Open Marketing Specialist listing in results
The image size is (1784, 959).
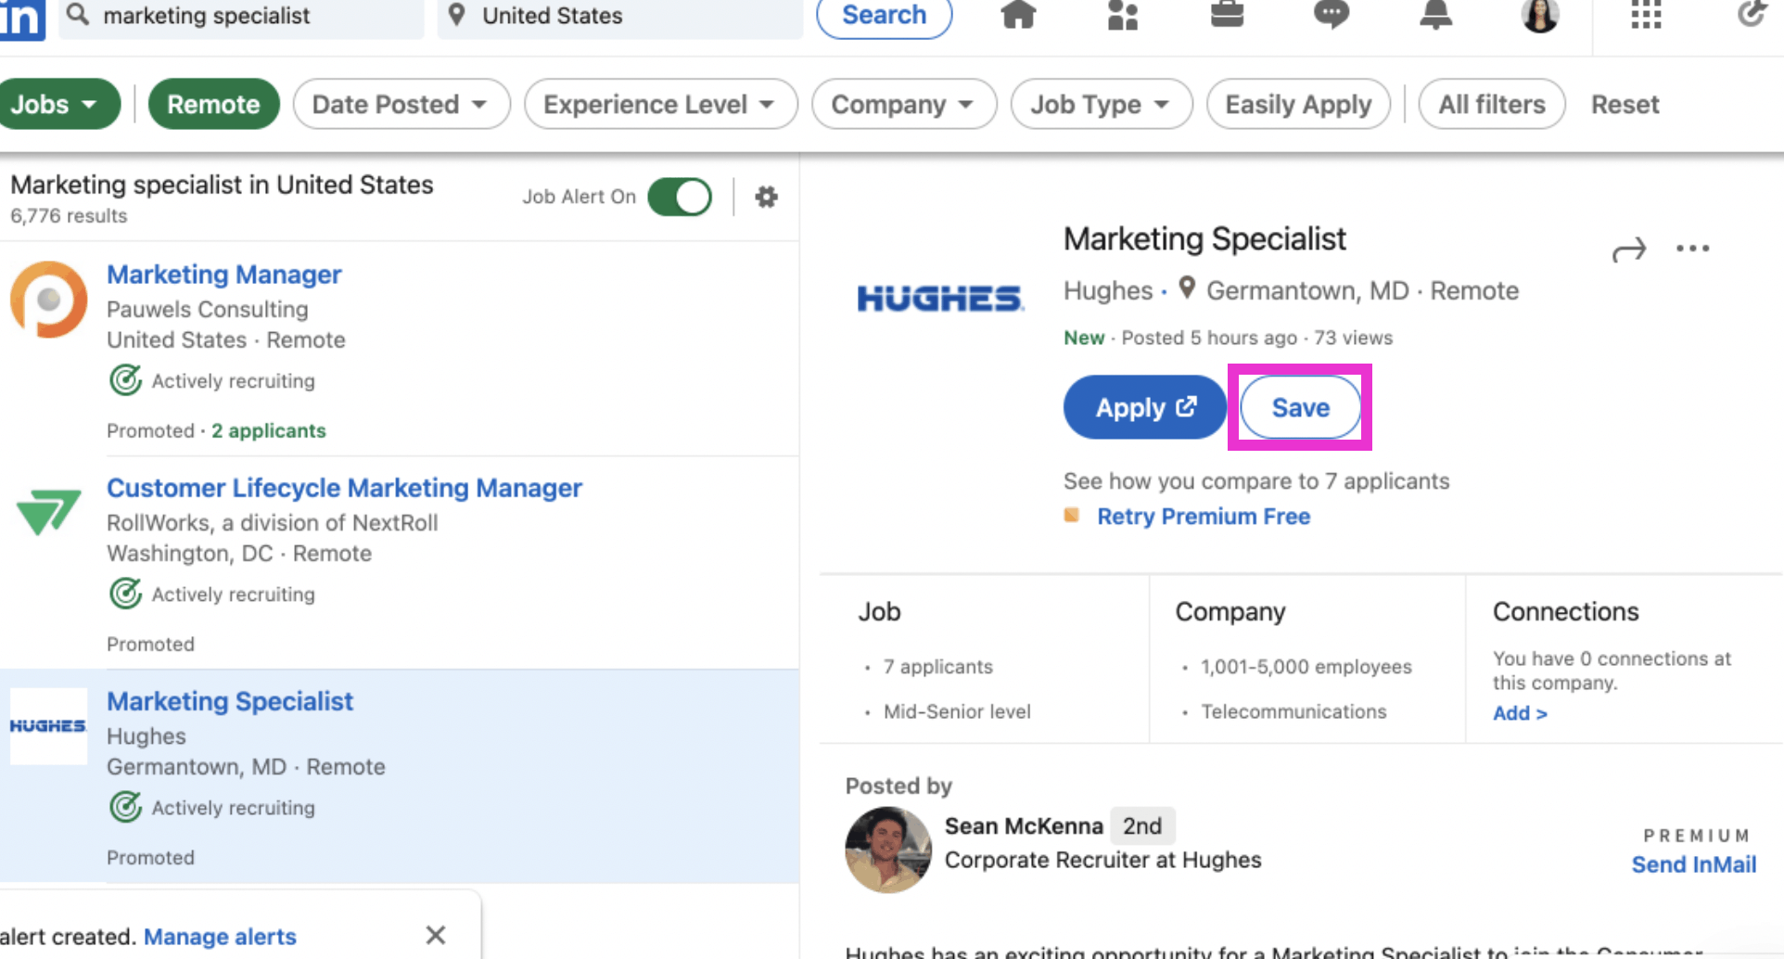(x=230, y=701)
